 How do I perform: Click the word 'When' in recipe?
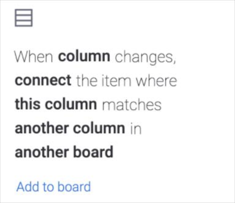coord(34,57)
